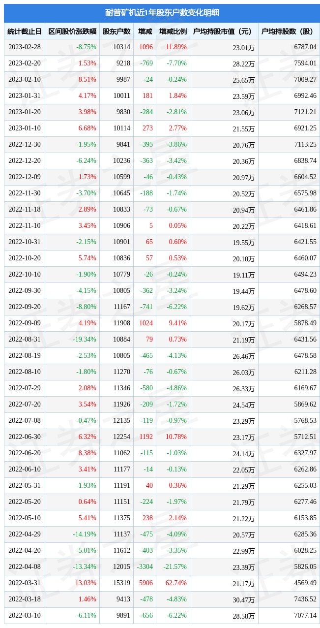This screenshot has width=320, height=628.
Task: Click the 户均持股数（股） column header
Action: [289, 31]
